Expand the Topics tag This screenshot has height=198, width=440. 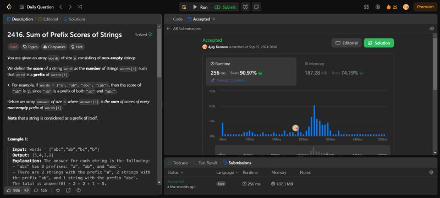30,47
